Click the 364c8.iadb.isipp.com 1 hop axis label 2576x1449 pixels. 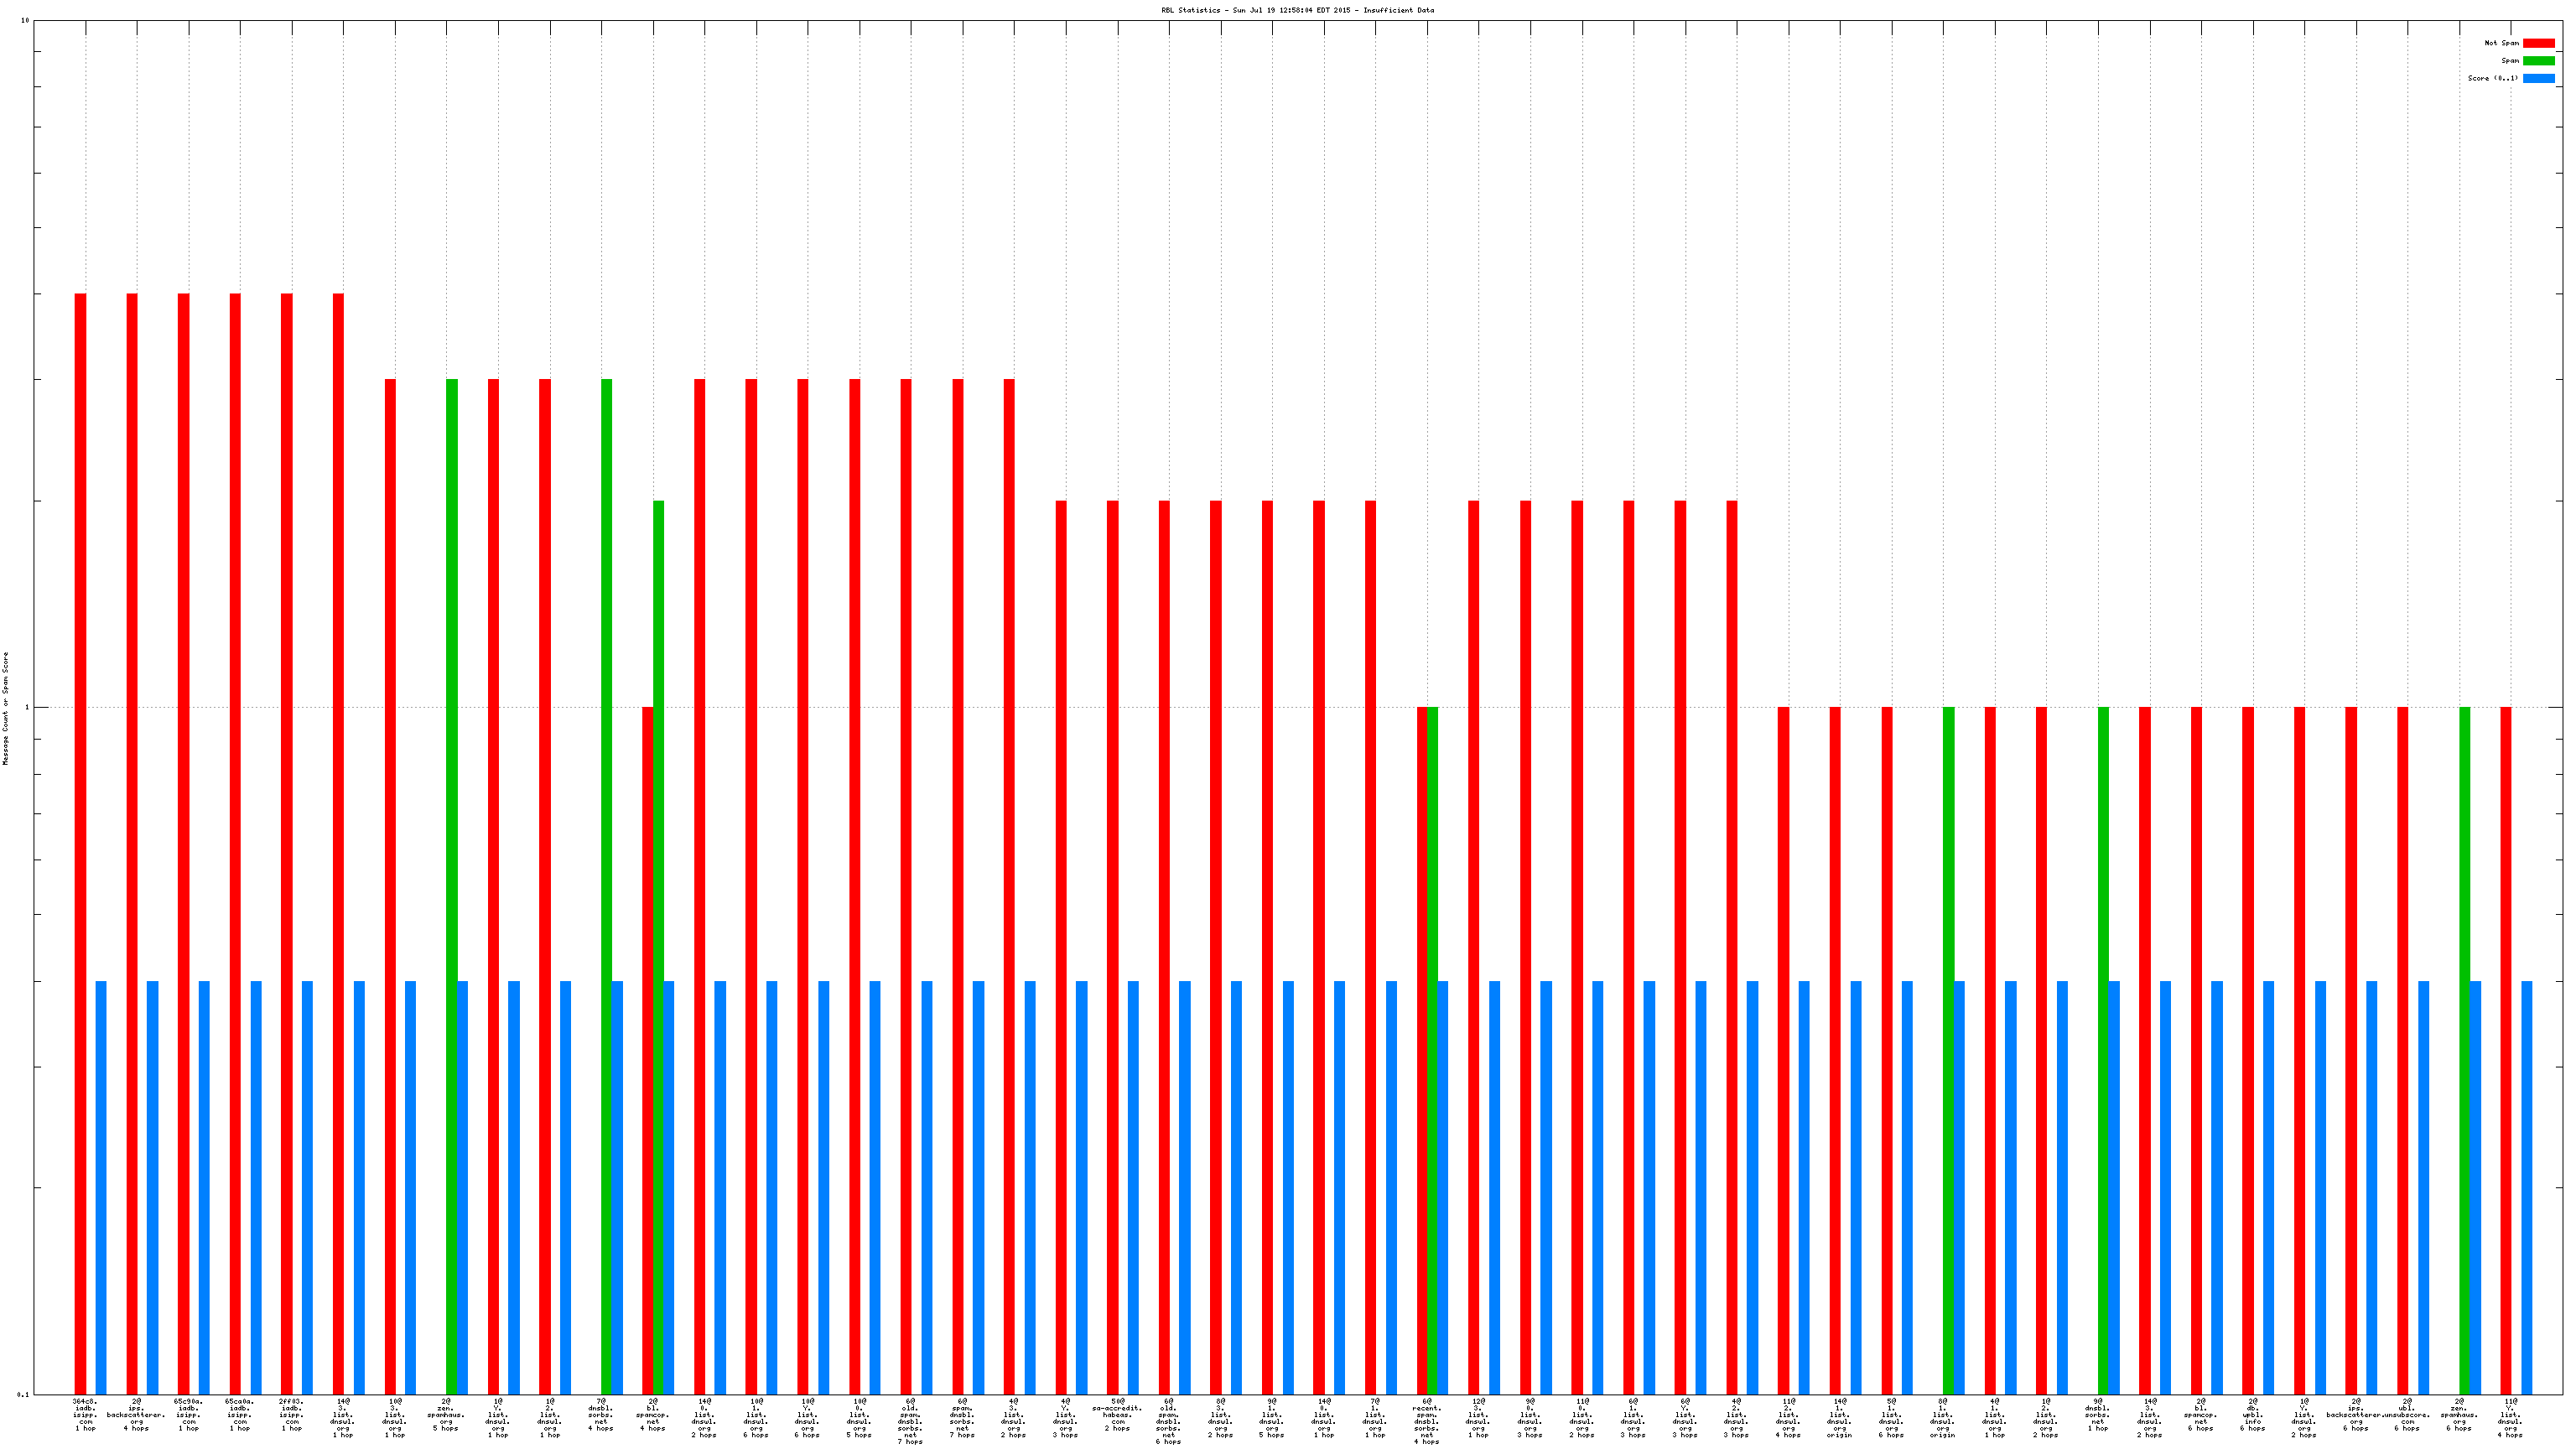pos(86,1415)
